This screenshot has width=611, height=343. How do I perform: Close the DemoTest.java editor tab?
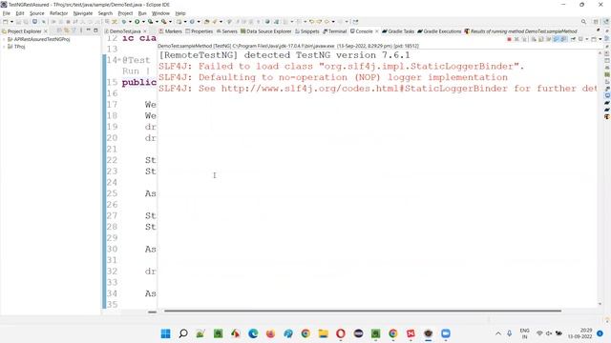pos(145,31)
